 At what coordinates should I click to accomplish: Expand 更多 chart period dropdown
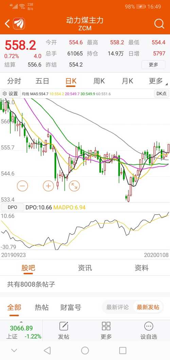point(157,81)
